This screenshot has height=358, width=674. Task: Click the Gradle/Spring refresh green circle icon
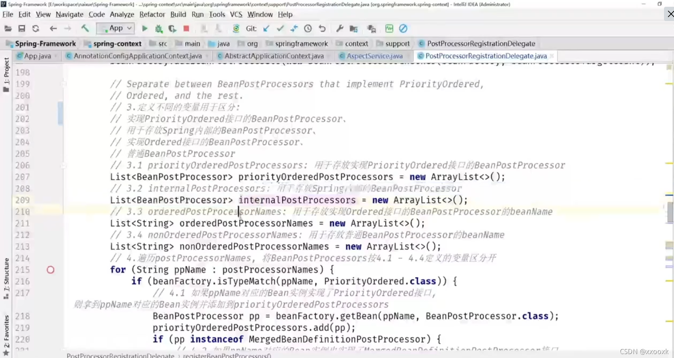pos(236,29)
